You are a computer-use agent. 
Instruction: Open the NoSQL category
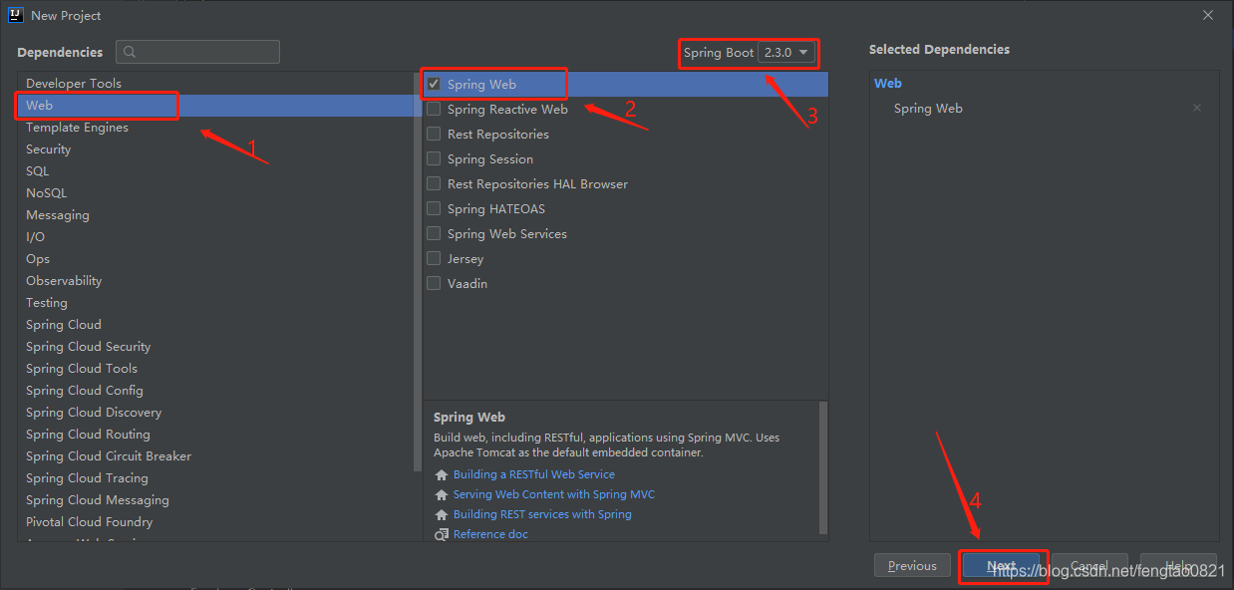tap(215, 193)
